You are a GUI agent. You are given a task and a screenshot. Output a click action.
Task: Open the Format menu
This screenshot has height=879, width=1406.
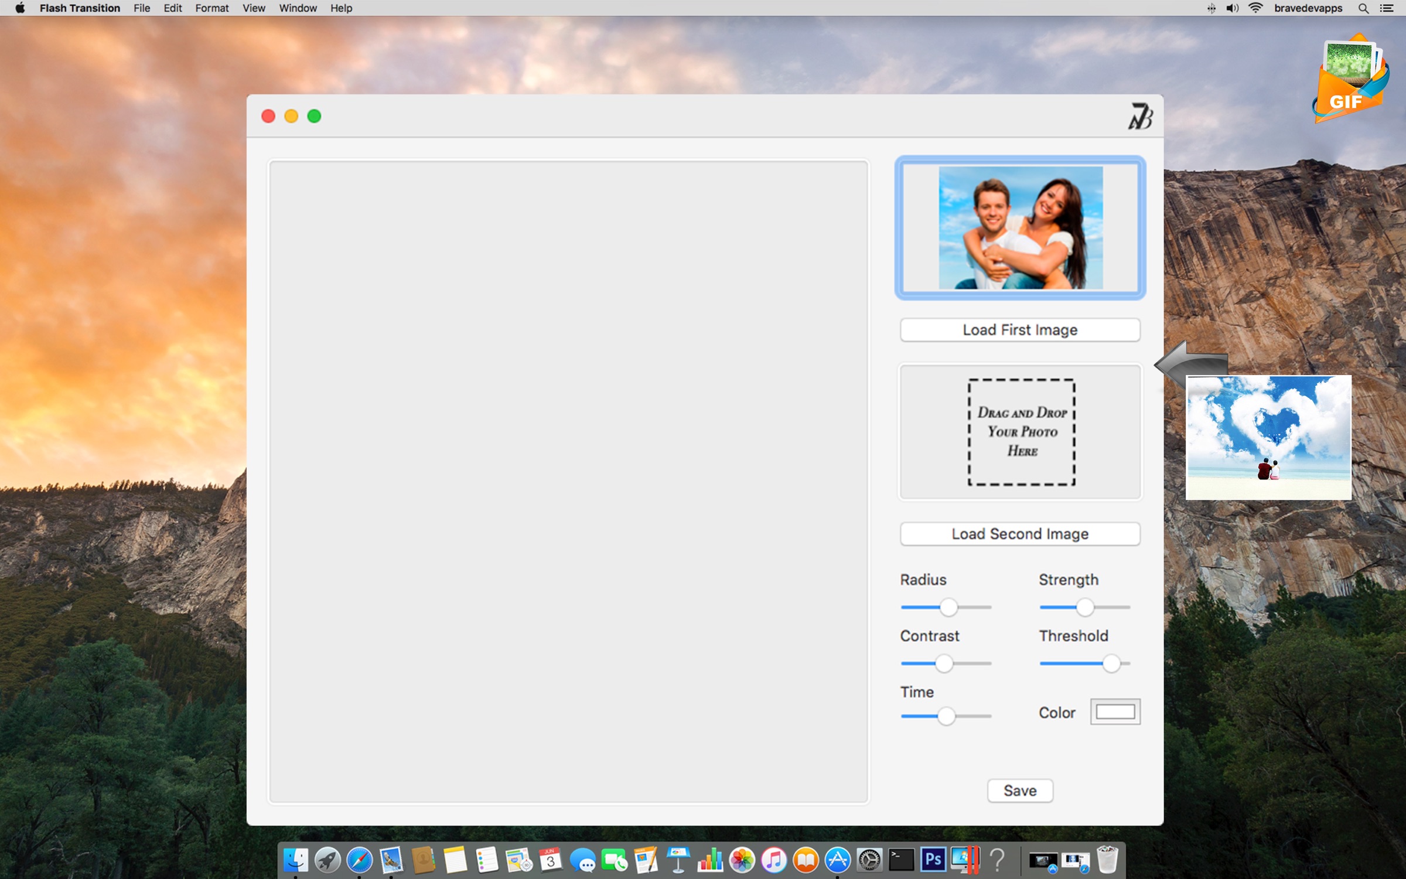coord(211,8)
